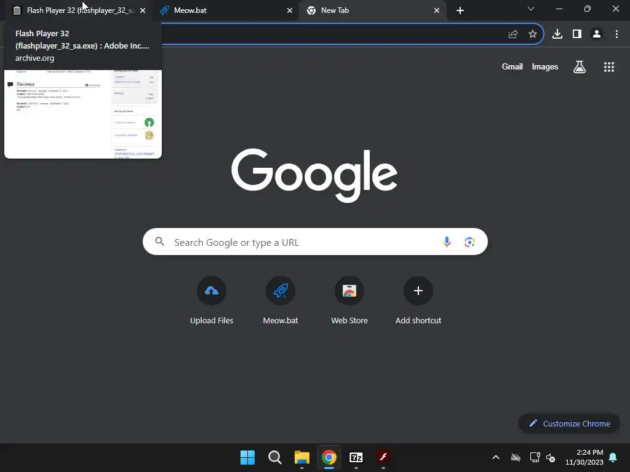
Task: Click the magnifier icon in search box
Action: pos(159,242)
